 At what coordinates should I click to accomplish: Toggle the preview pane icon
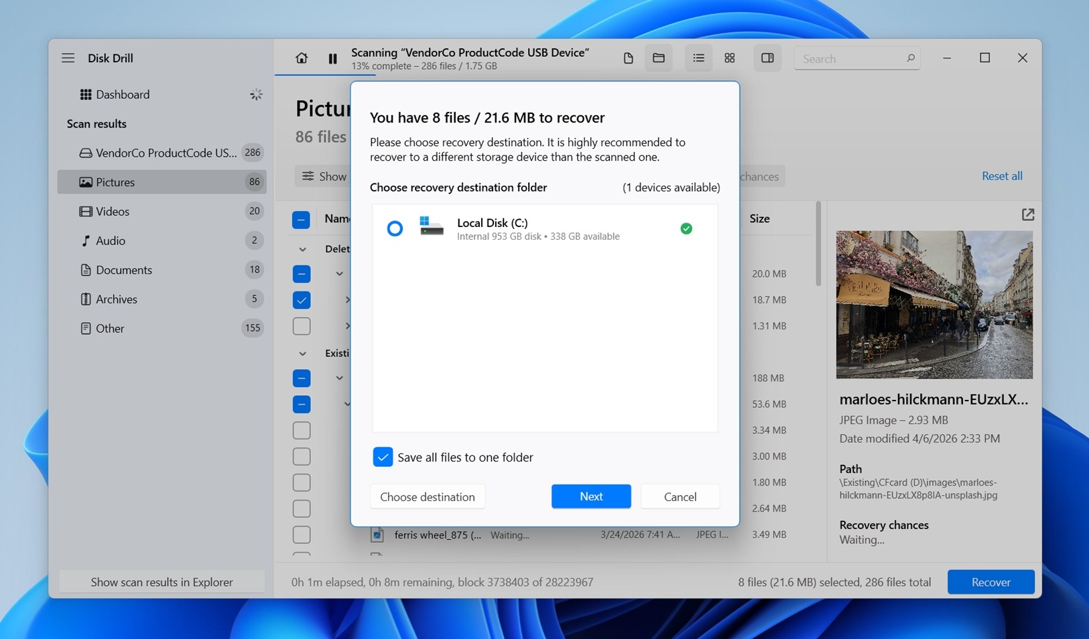pos(767,58)
